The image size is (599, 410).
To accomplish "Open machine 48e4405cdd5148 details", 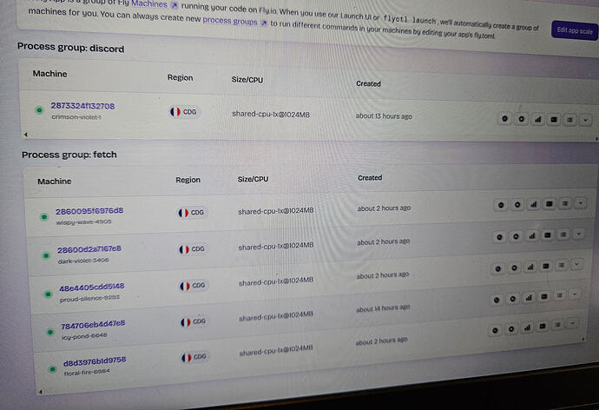I will 92,288.
